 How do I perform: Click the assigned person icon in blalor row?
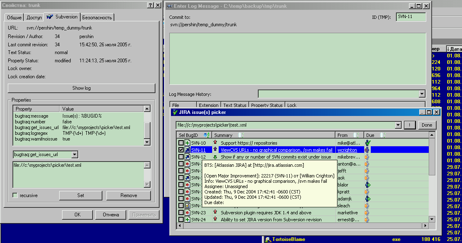[367, 185]
